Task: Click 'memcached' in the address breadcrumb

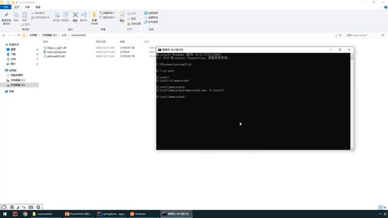Action: pyautogui.click(x=78, y=35)
